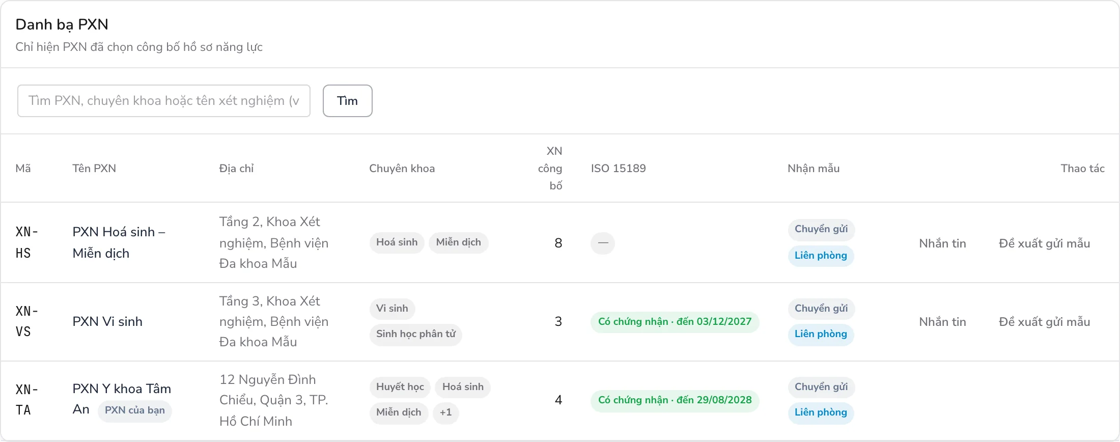Screen dimensions: 1120x442
Task: Click Nhắn tin for PXN Vi sinh
Action: [942, 322]
